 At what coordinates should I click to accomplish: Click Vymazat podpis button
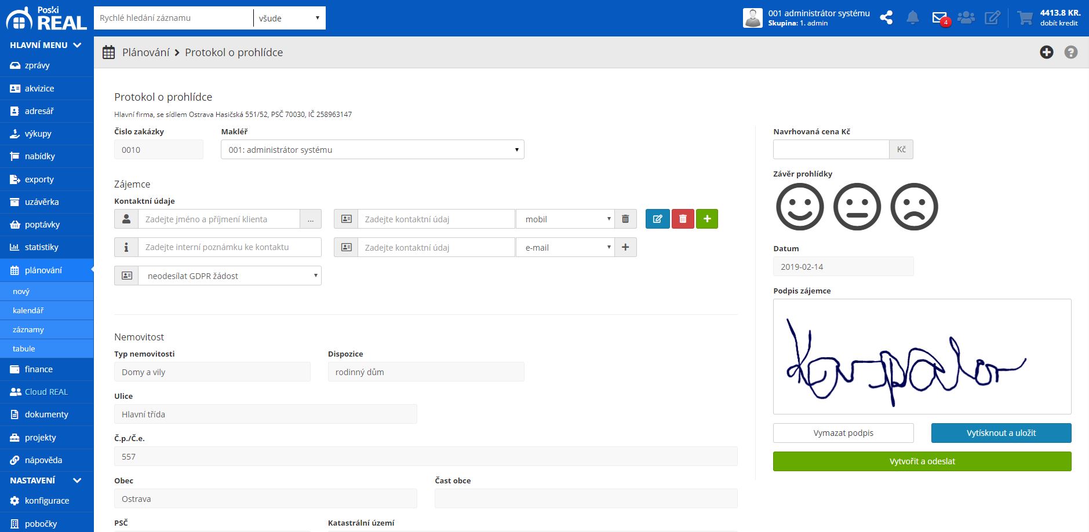tap(843, 433)
